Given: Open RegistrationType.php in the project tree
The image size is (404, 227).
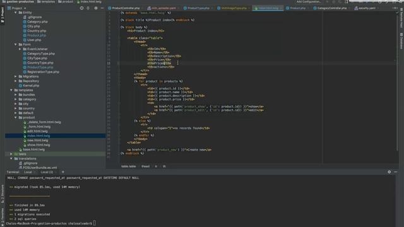Looking at the screenshot, I should point(43,72).
